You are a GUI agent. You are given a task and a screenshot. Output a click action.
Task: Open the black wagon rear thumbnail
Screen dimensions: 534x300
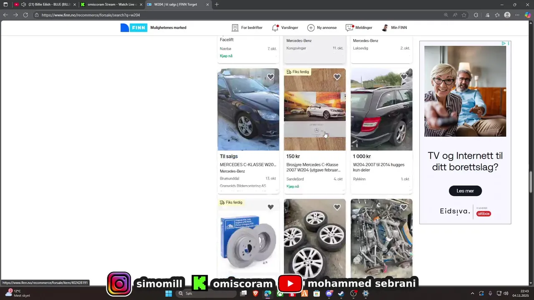(x=381, y=109)
